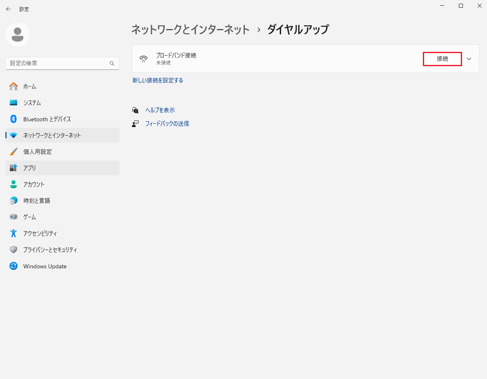Viewport: 487px width, 379px height.
Task: Click the user avatar thumbnail
Action: [17, 35]
